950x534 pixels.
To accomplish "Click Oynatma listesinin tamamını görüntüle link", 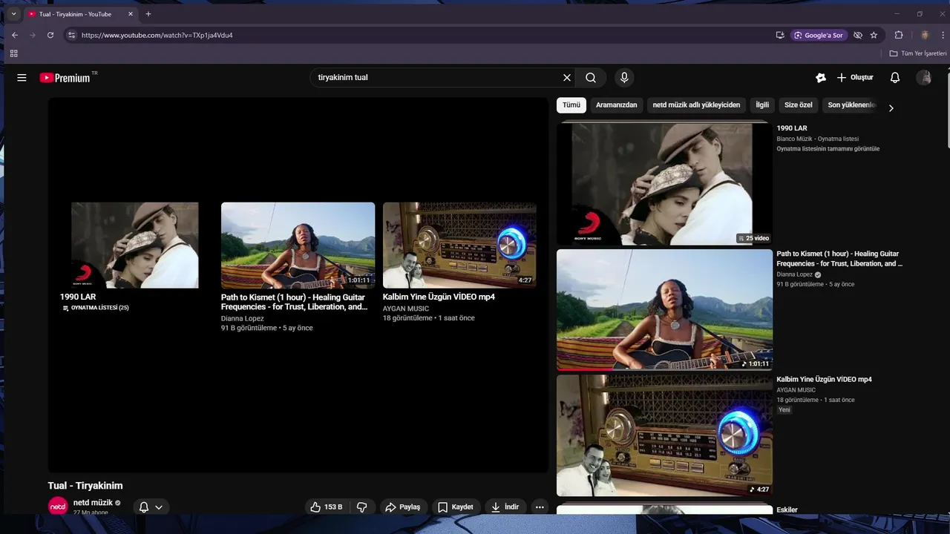I will pos(828,149).
